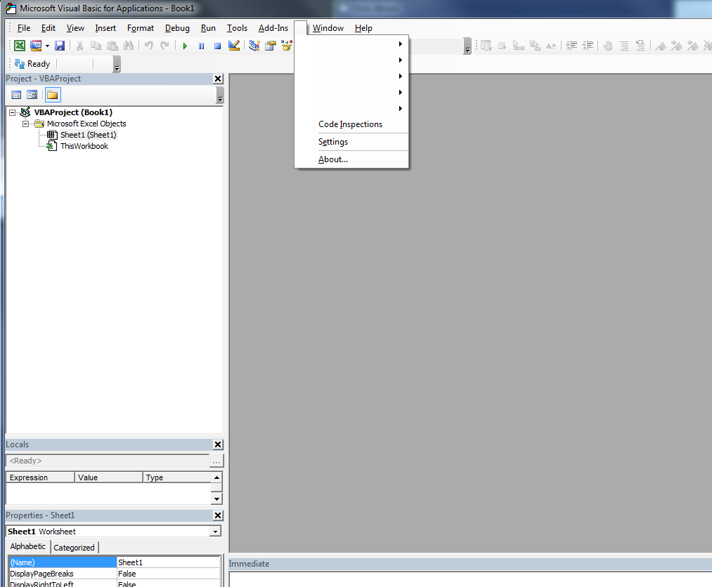The height and width of the screenshot is (587, 712).
Task: Open toolbar options beside Ready bar
Action: click(x=117, y=65)
